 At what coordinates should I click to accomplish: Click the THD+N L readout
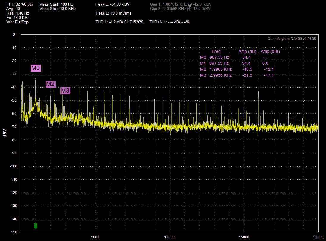pyautogui.click(x=170, y=22)
